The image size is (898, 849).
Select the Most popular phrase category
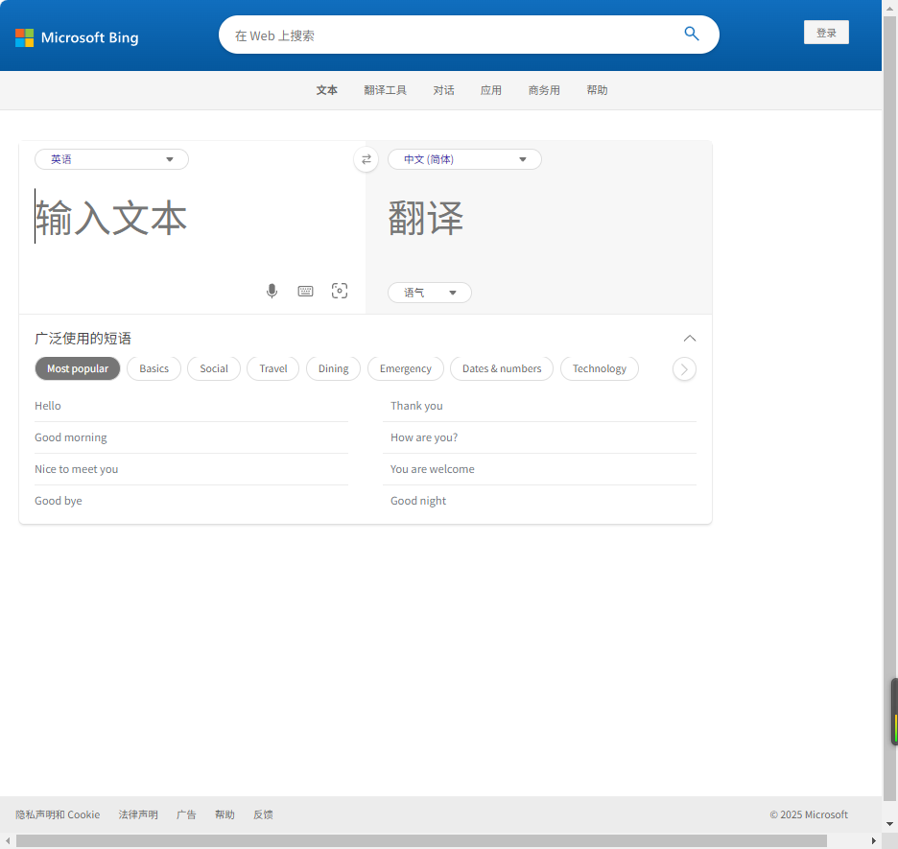coord(78,368)
